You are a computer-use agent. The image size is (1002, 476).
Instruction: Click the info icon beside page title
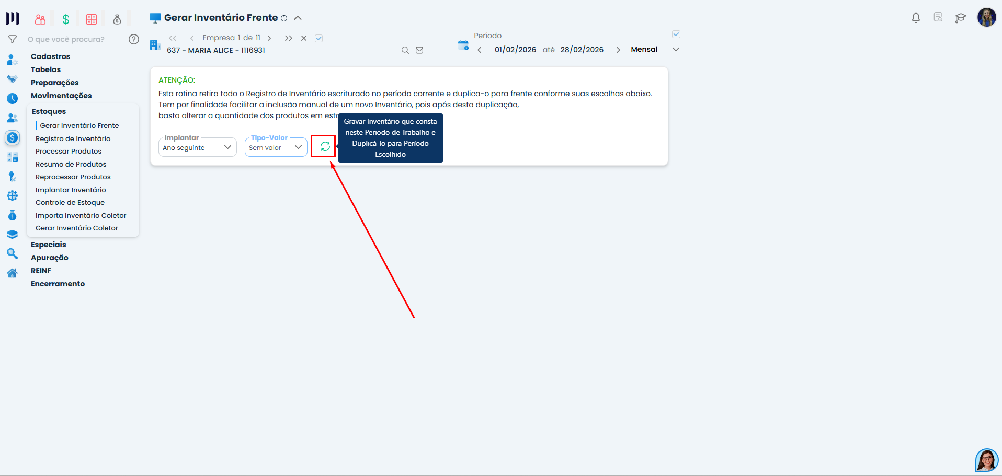(284, 18)
